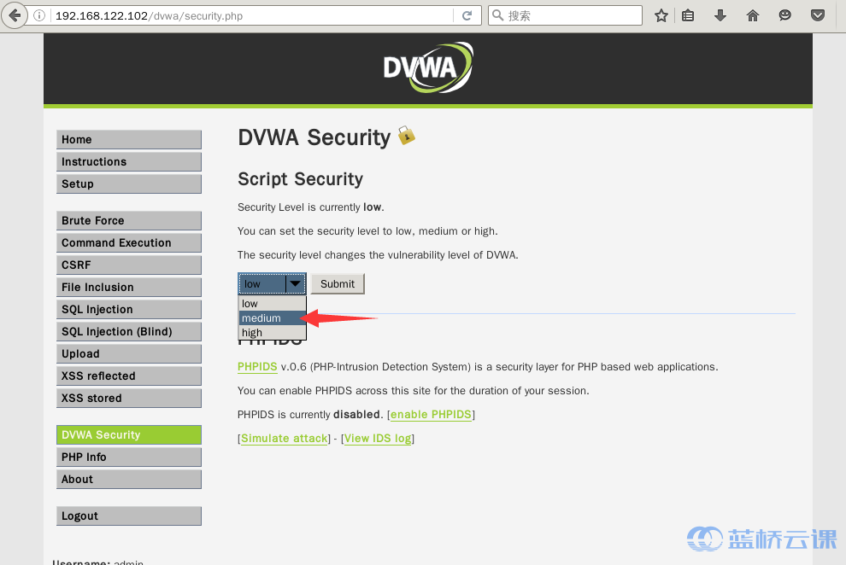Click the 'Security Level is currently low' text
This screenshot has height=565, width=846.
click(311, 207)
